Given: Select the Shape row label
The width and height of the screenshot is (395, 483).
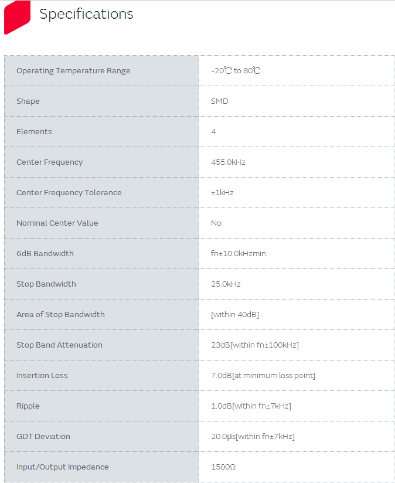Looking at the screenshot, I should tap(28, 101).
